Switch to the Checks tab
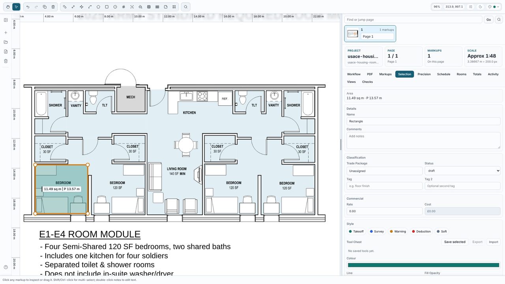505x284 pixels. tap(367, 82)
